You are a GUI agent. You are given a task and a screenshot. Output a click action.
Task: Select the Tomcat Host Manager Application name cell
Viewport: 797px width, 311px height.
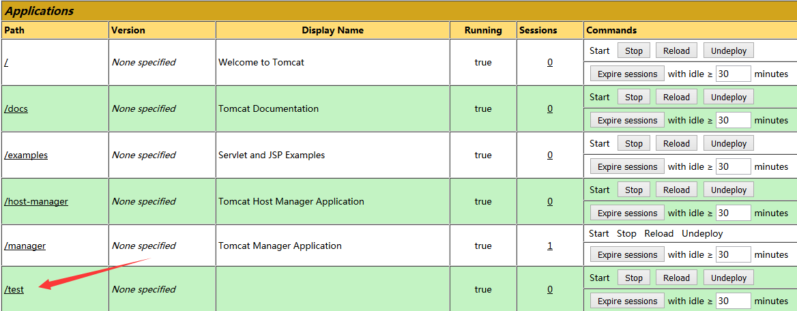[x=332, y=201]
